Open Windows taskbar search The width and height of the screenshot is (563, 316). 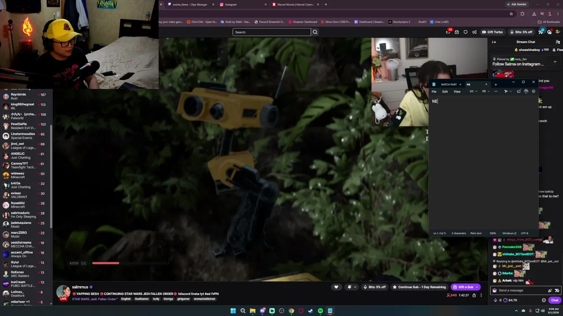tap(243, 311)
